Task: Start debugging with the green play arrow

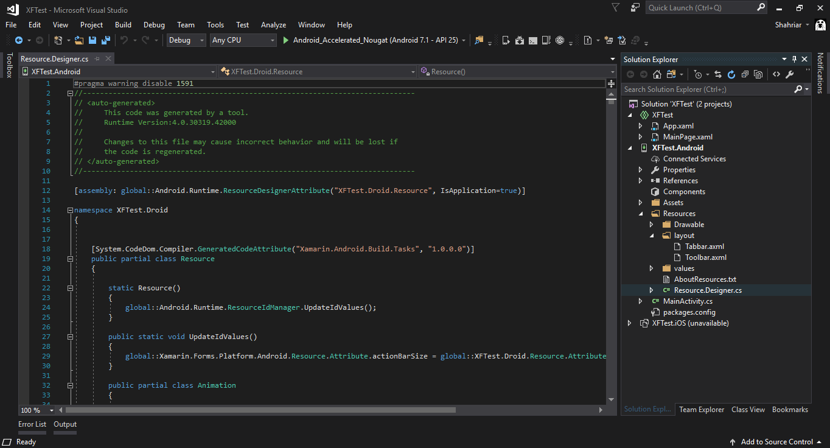Action: click(286, 40)
